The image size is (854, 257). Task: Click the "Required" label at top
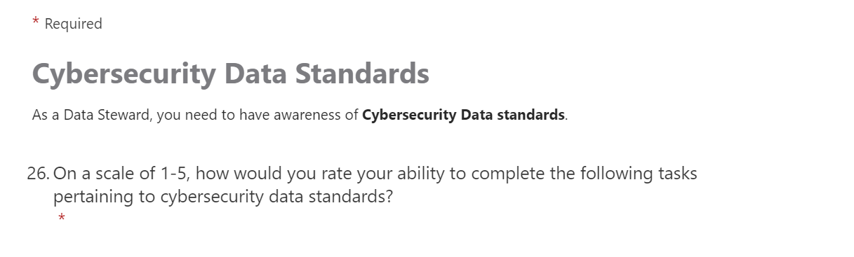tap(73, 24)
